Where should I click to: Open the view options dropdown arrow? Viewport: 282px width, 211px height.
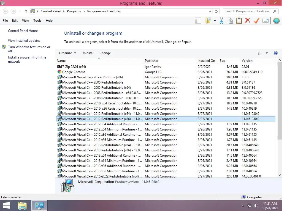tap(267, 53)
